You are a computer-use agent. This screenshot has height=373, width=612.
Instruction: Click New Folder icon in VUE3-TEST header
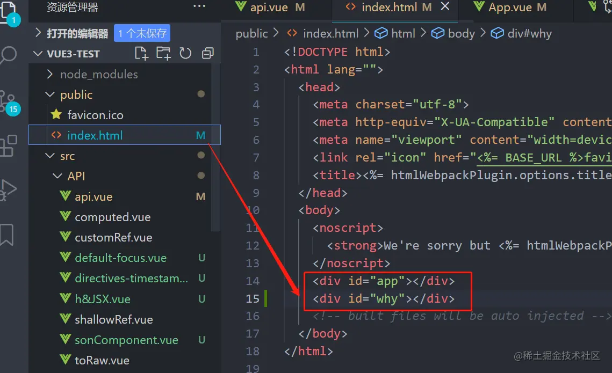point(163,53)
